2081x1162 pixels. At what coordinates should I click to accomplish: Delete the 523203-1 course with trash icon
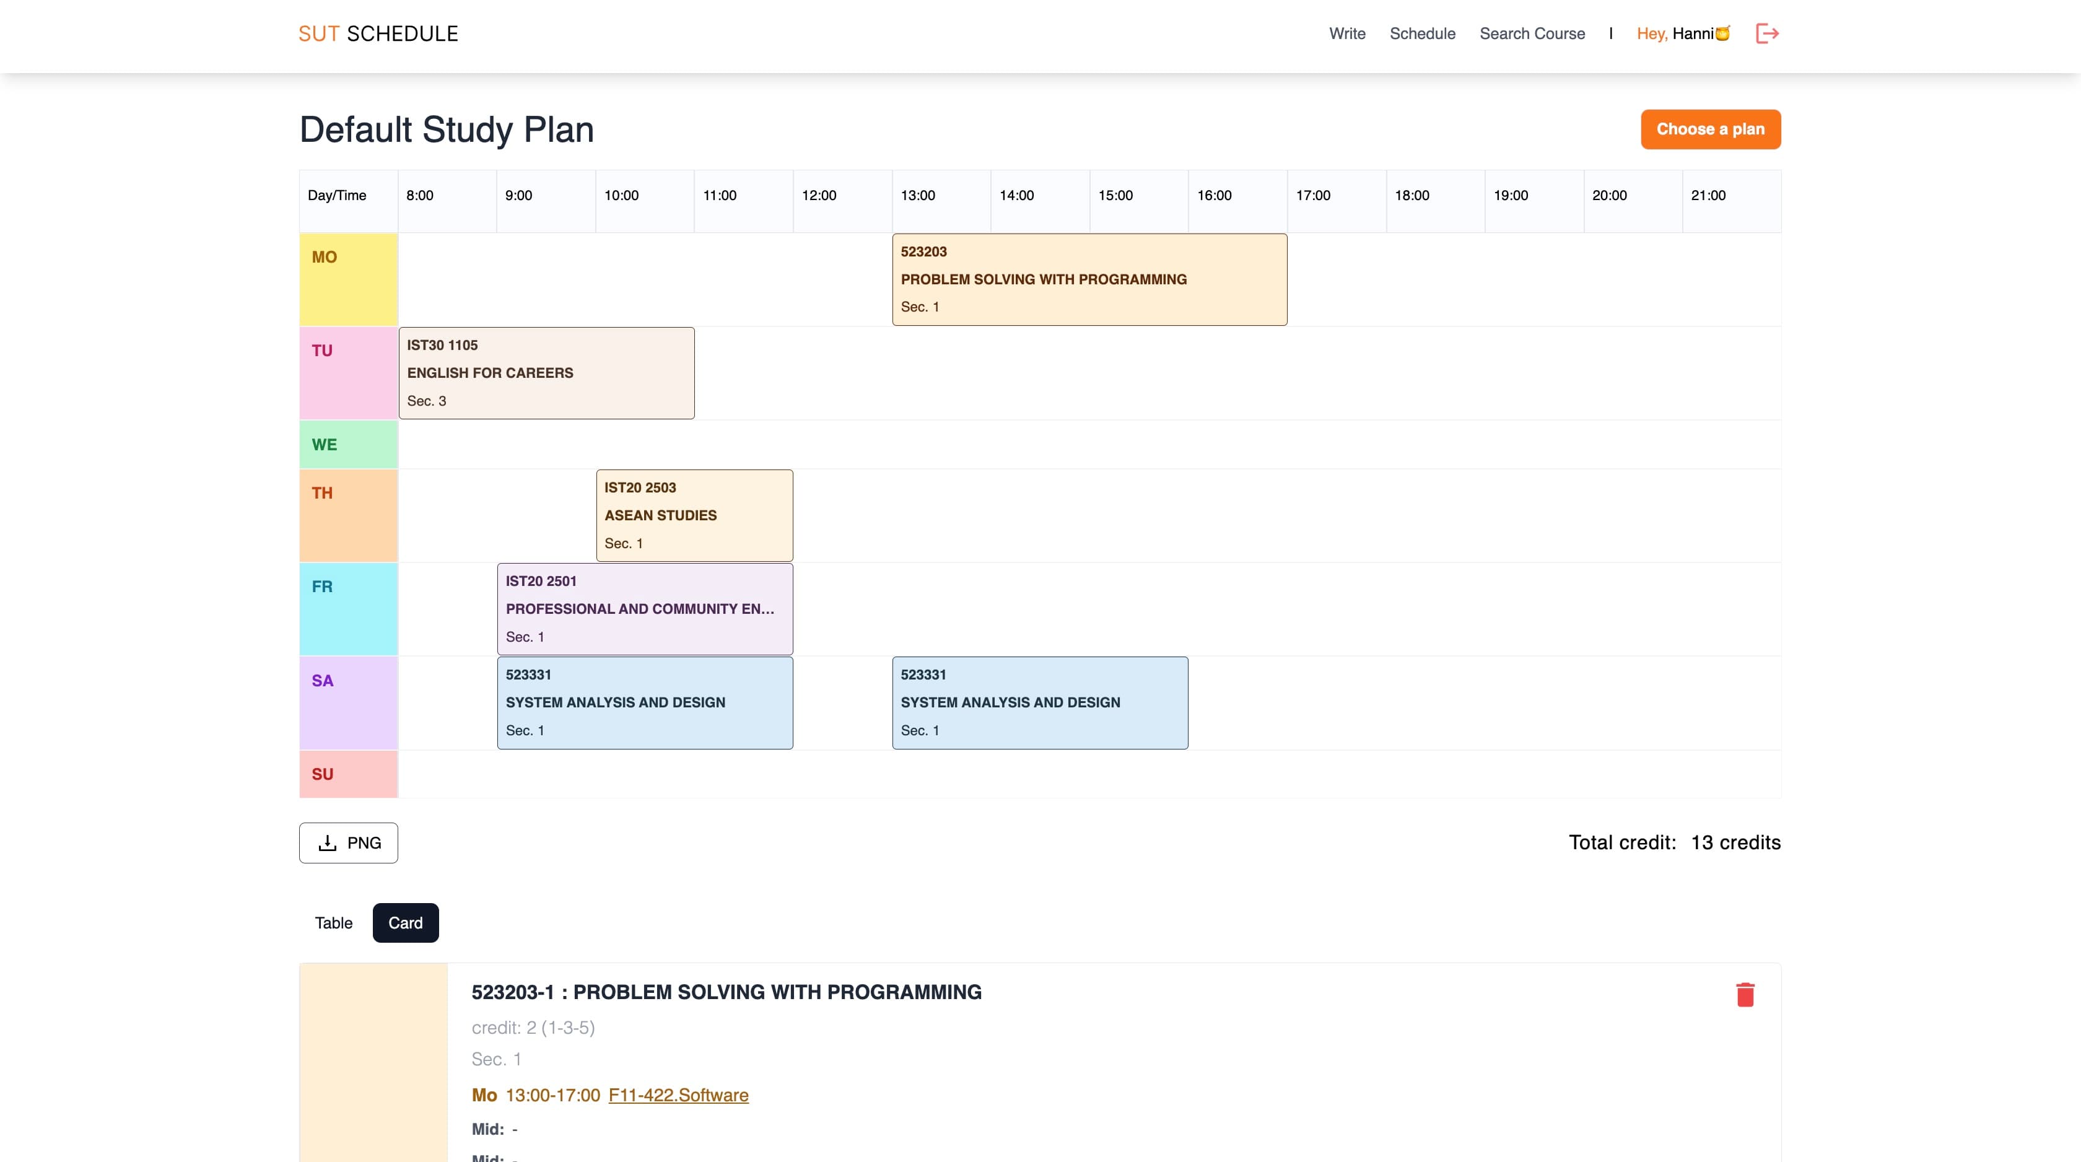click(1745, 995)
